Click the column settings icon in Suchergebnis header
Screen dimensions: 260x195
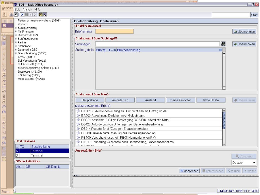pos(220,50)
